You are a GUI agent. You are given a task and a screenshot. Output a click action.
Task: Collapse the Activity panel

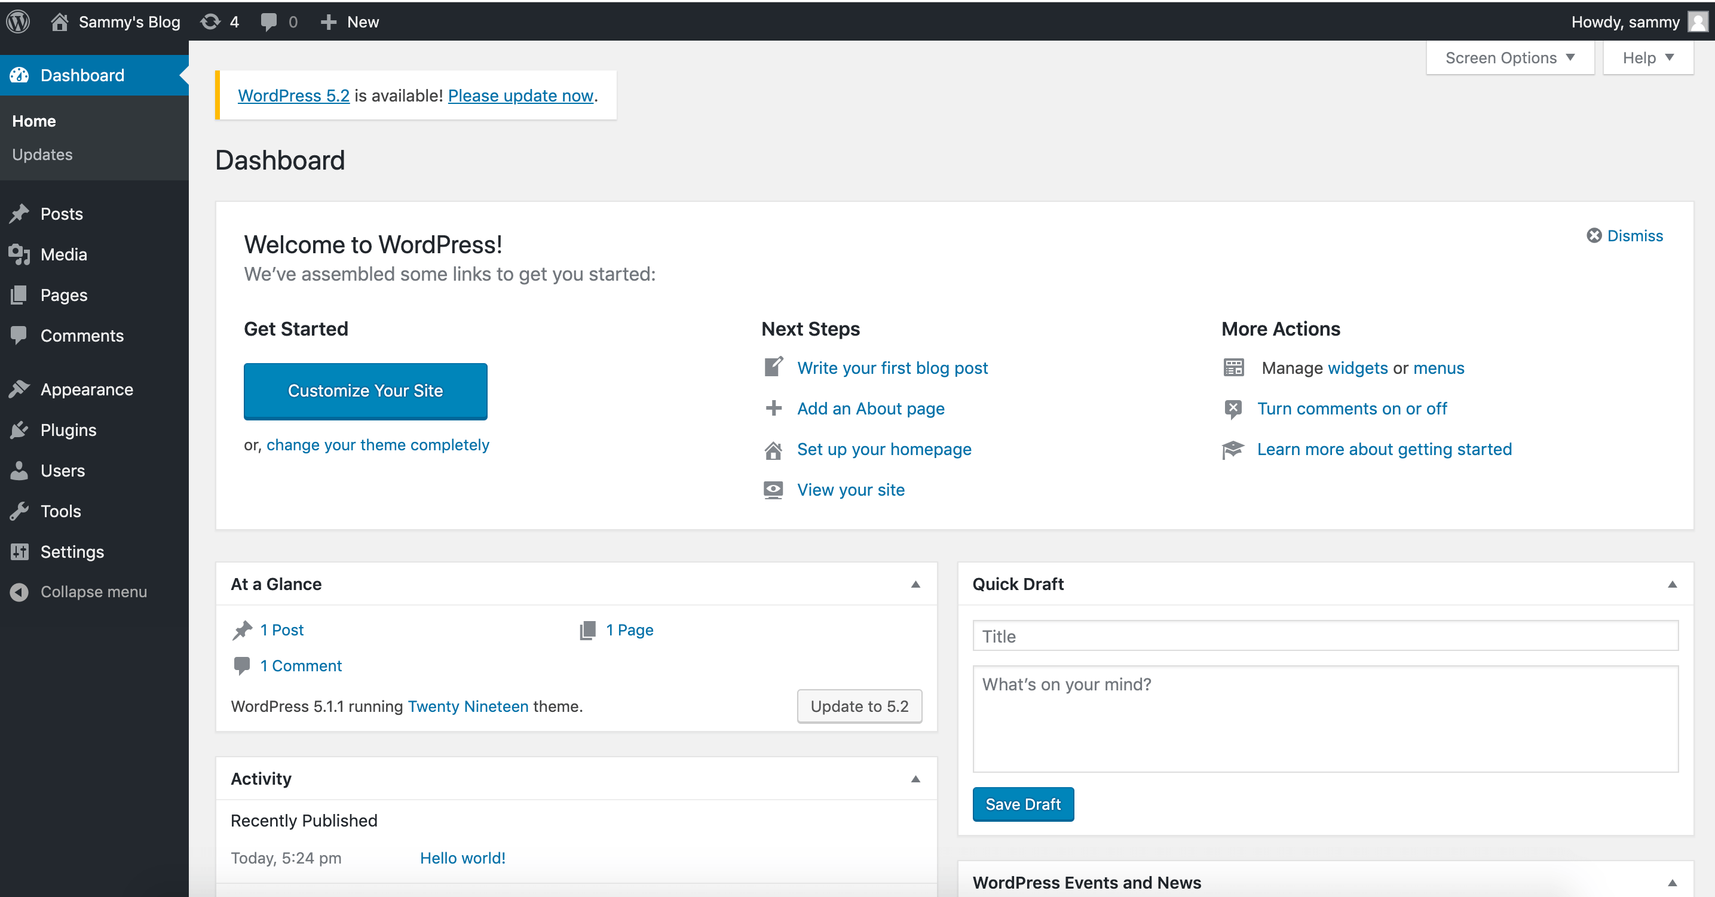(x=915, y=779)
